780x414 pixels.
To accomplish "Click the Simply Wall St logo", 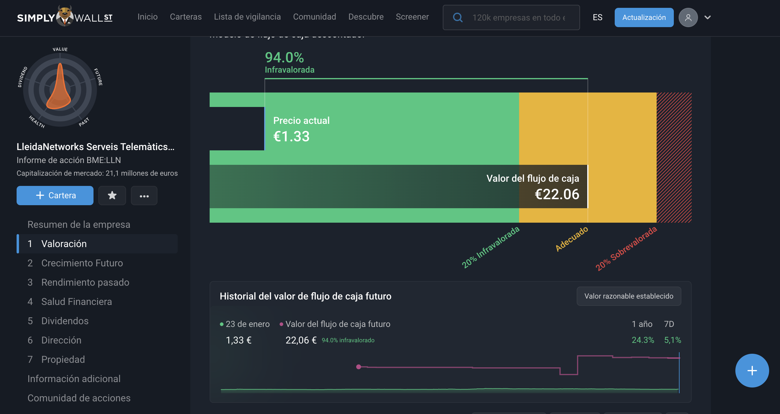I will [65, 17].
